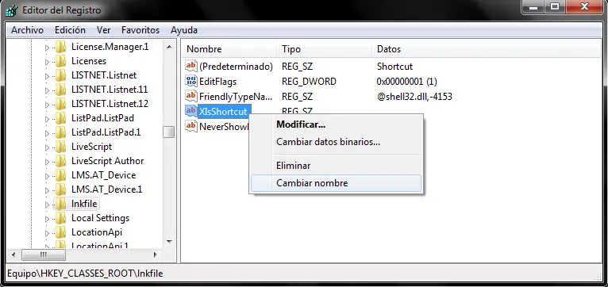608x287 pixels.
Task: Open the Archivo menu
Action: 27,30
